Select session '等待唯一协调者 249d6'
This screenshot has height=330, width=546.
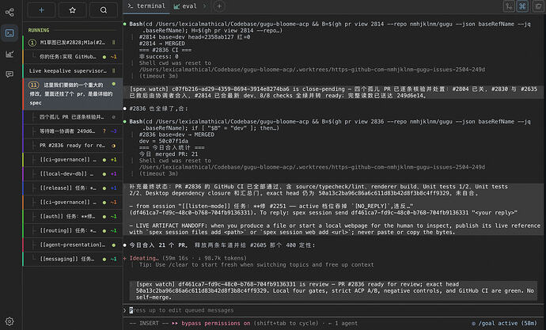73,131
